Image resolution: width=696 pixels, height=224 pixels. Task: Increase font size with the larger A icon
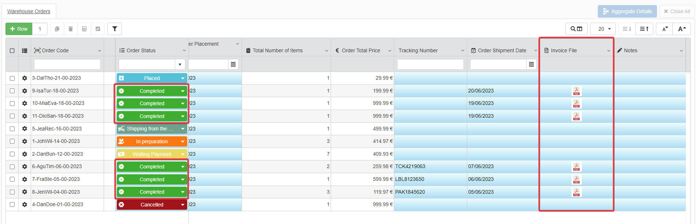coord(682,29)
